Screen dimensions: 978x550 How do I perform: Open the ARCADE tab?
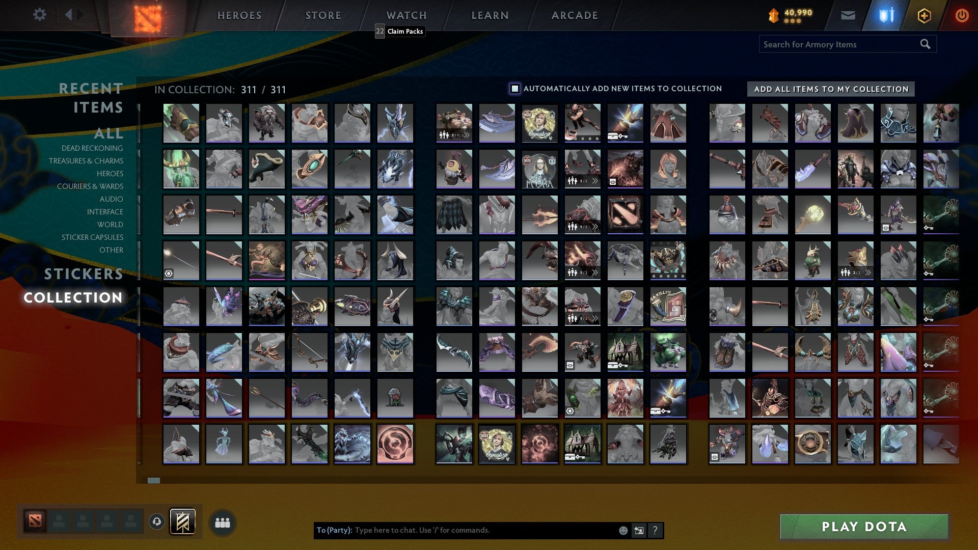[x=574, y=15]
